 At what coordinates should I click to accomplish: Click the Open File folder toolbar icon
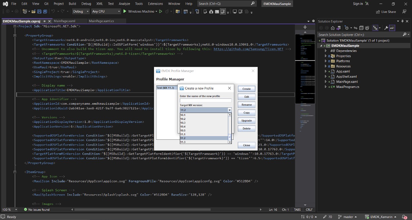(x=33, y=12)
